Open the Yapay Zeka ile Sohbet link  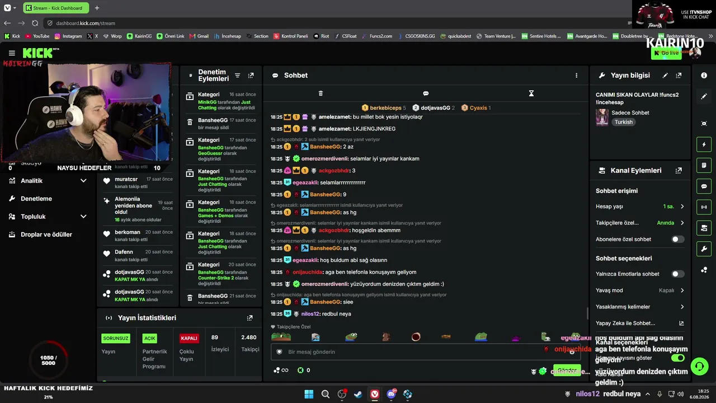[x=640, y=323]
